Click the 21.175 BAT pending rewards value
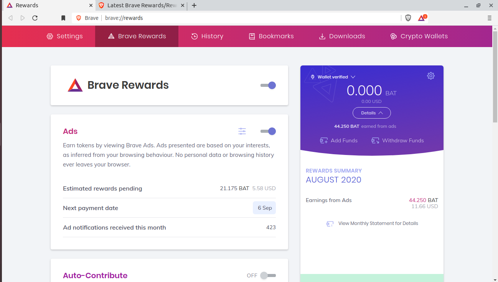 (234, 188)
